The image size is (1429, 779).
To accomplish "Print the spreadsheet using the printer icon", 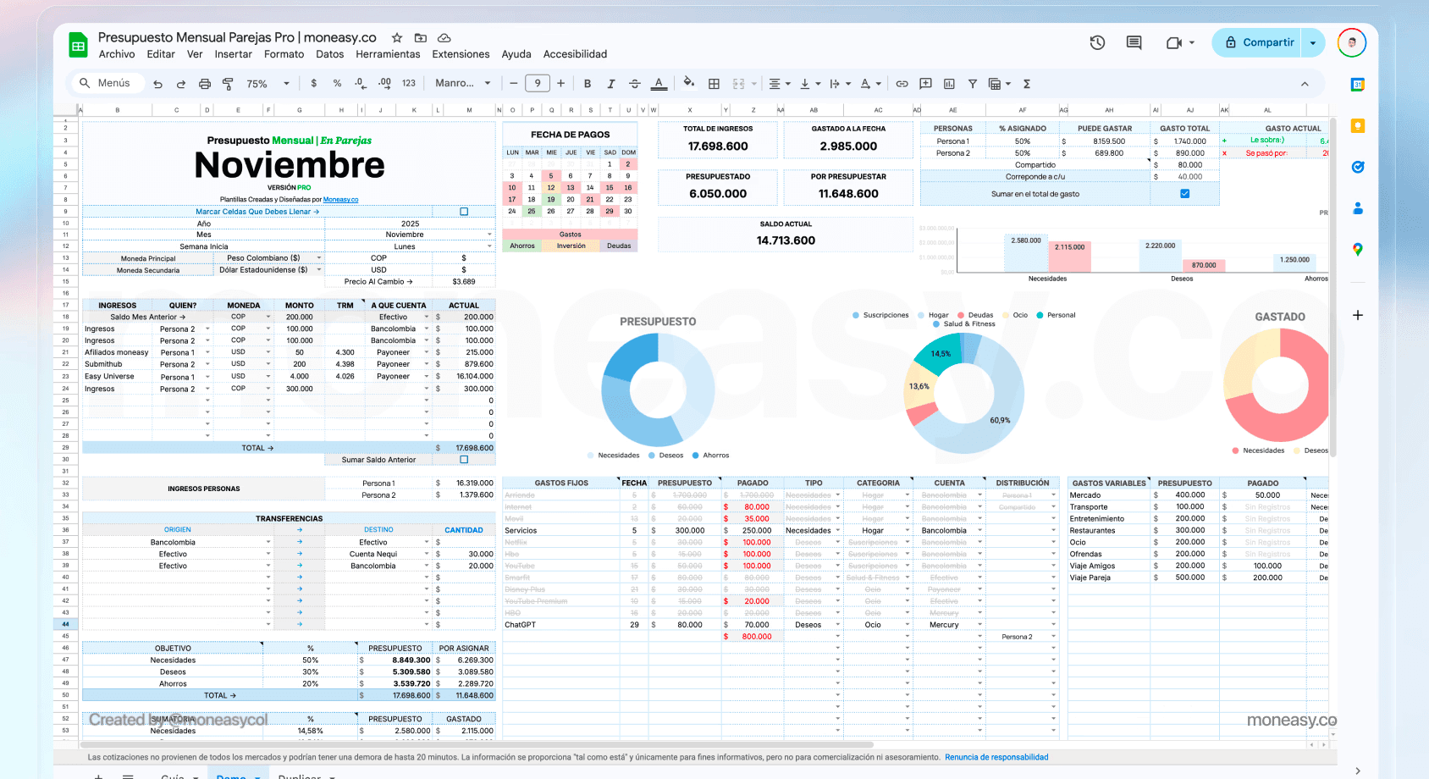I will 205,84.
